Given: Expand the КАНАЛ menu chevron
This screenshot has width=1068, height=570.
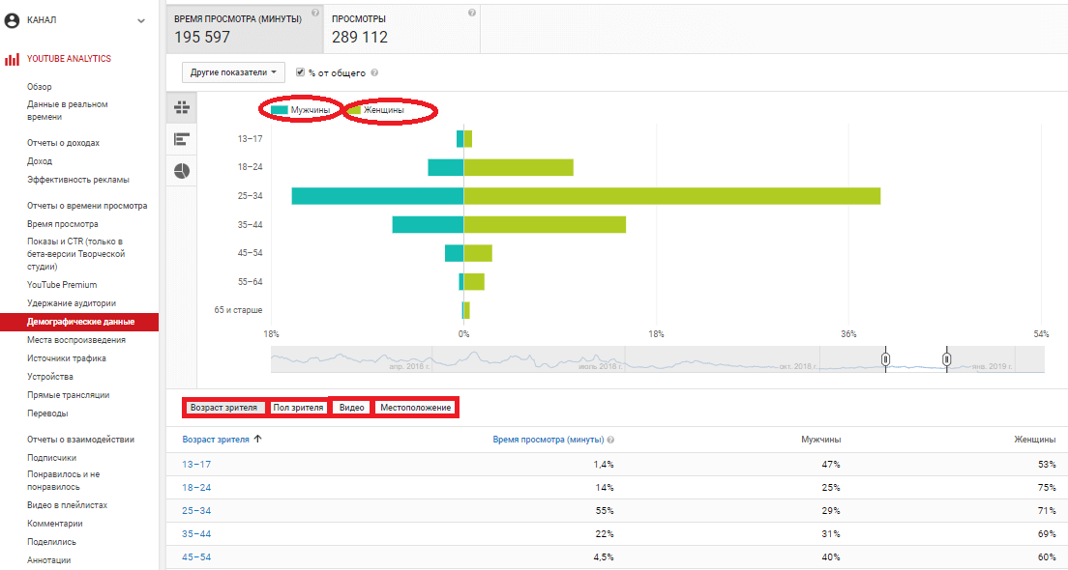Looking at the screenshot, I should 141,19.
